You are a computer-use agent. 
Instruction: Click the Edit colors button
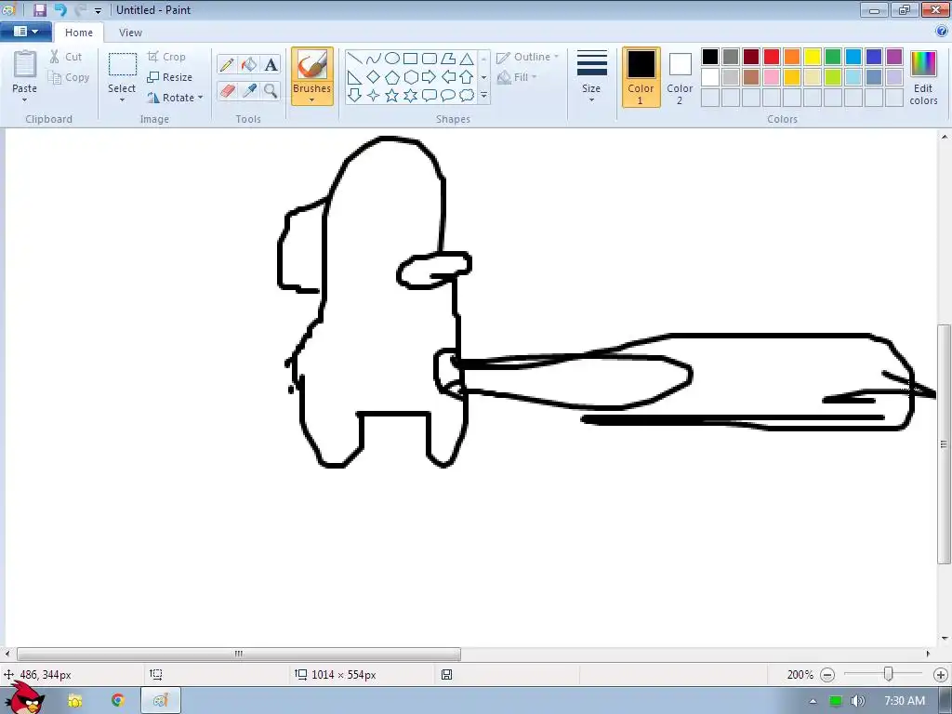[923, 78]
